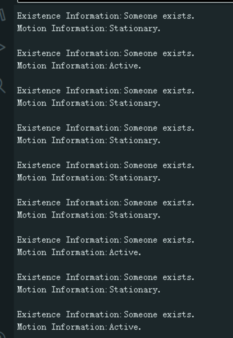Screen dimensions: 233x338
Task: Click the first "Motion Information: Stationary." line
Action: tap(89, 29)
